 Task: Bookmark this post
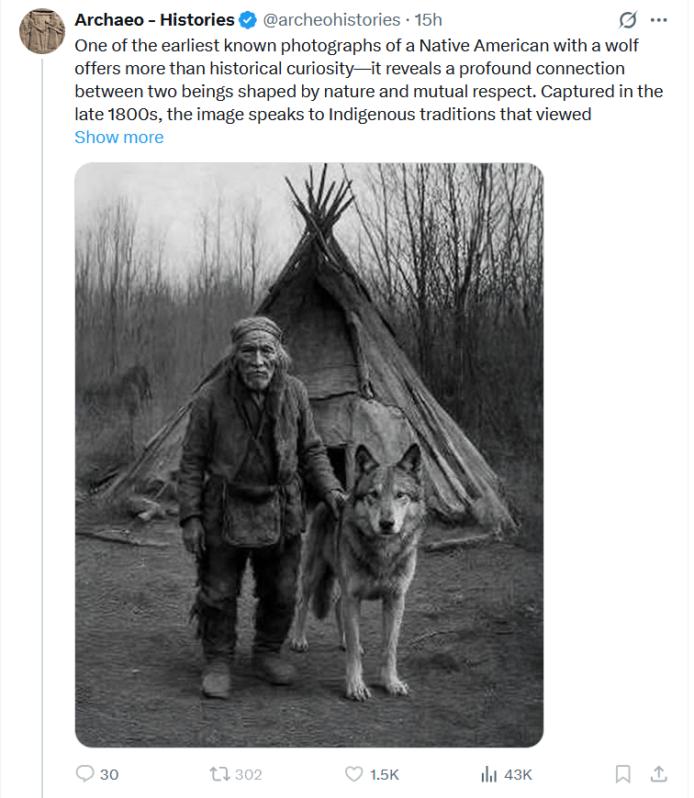[622, 774]
